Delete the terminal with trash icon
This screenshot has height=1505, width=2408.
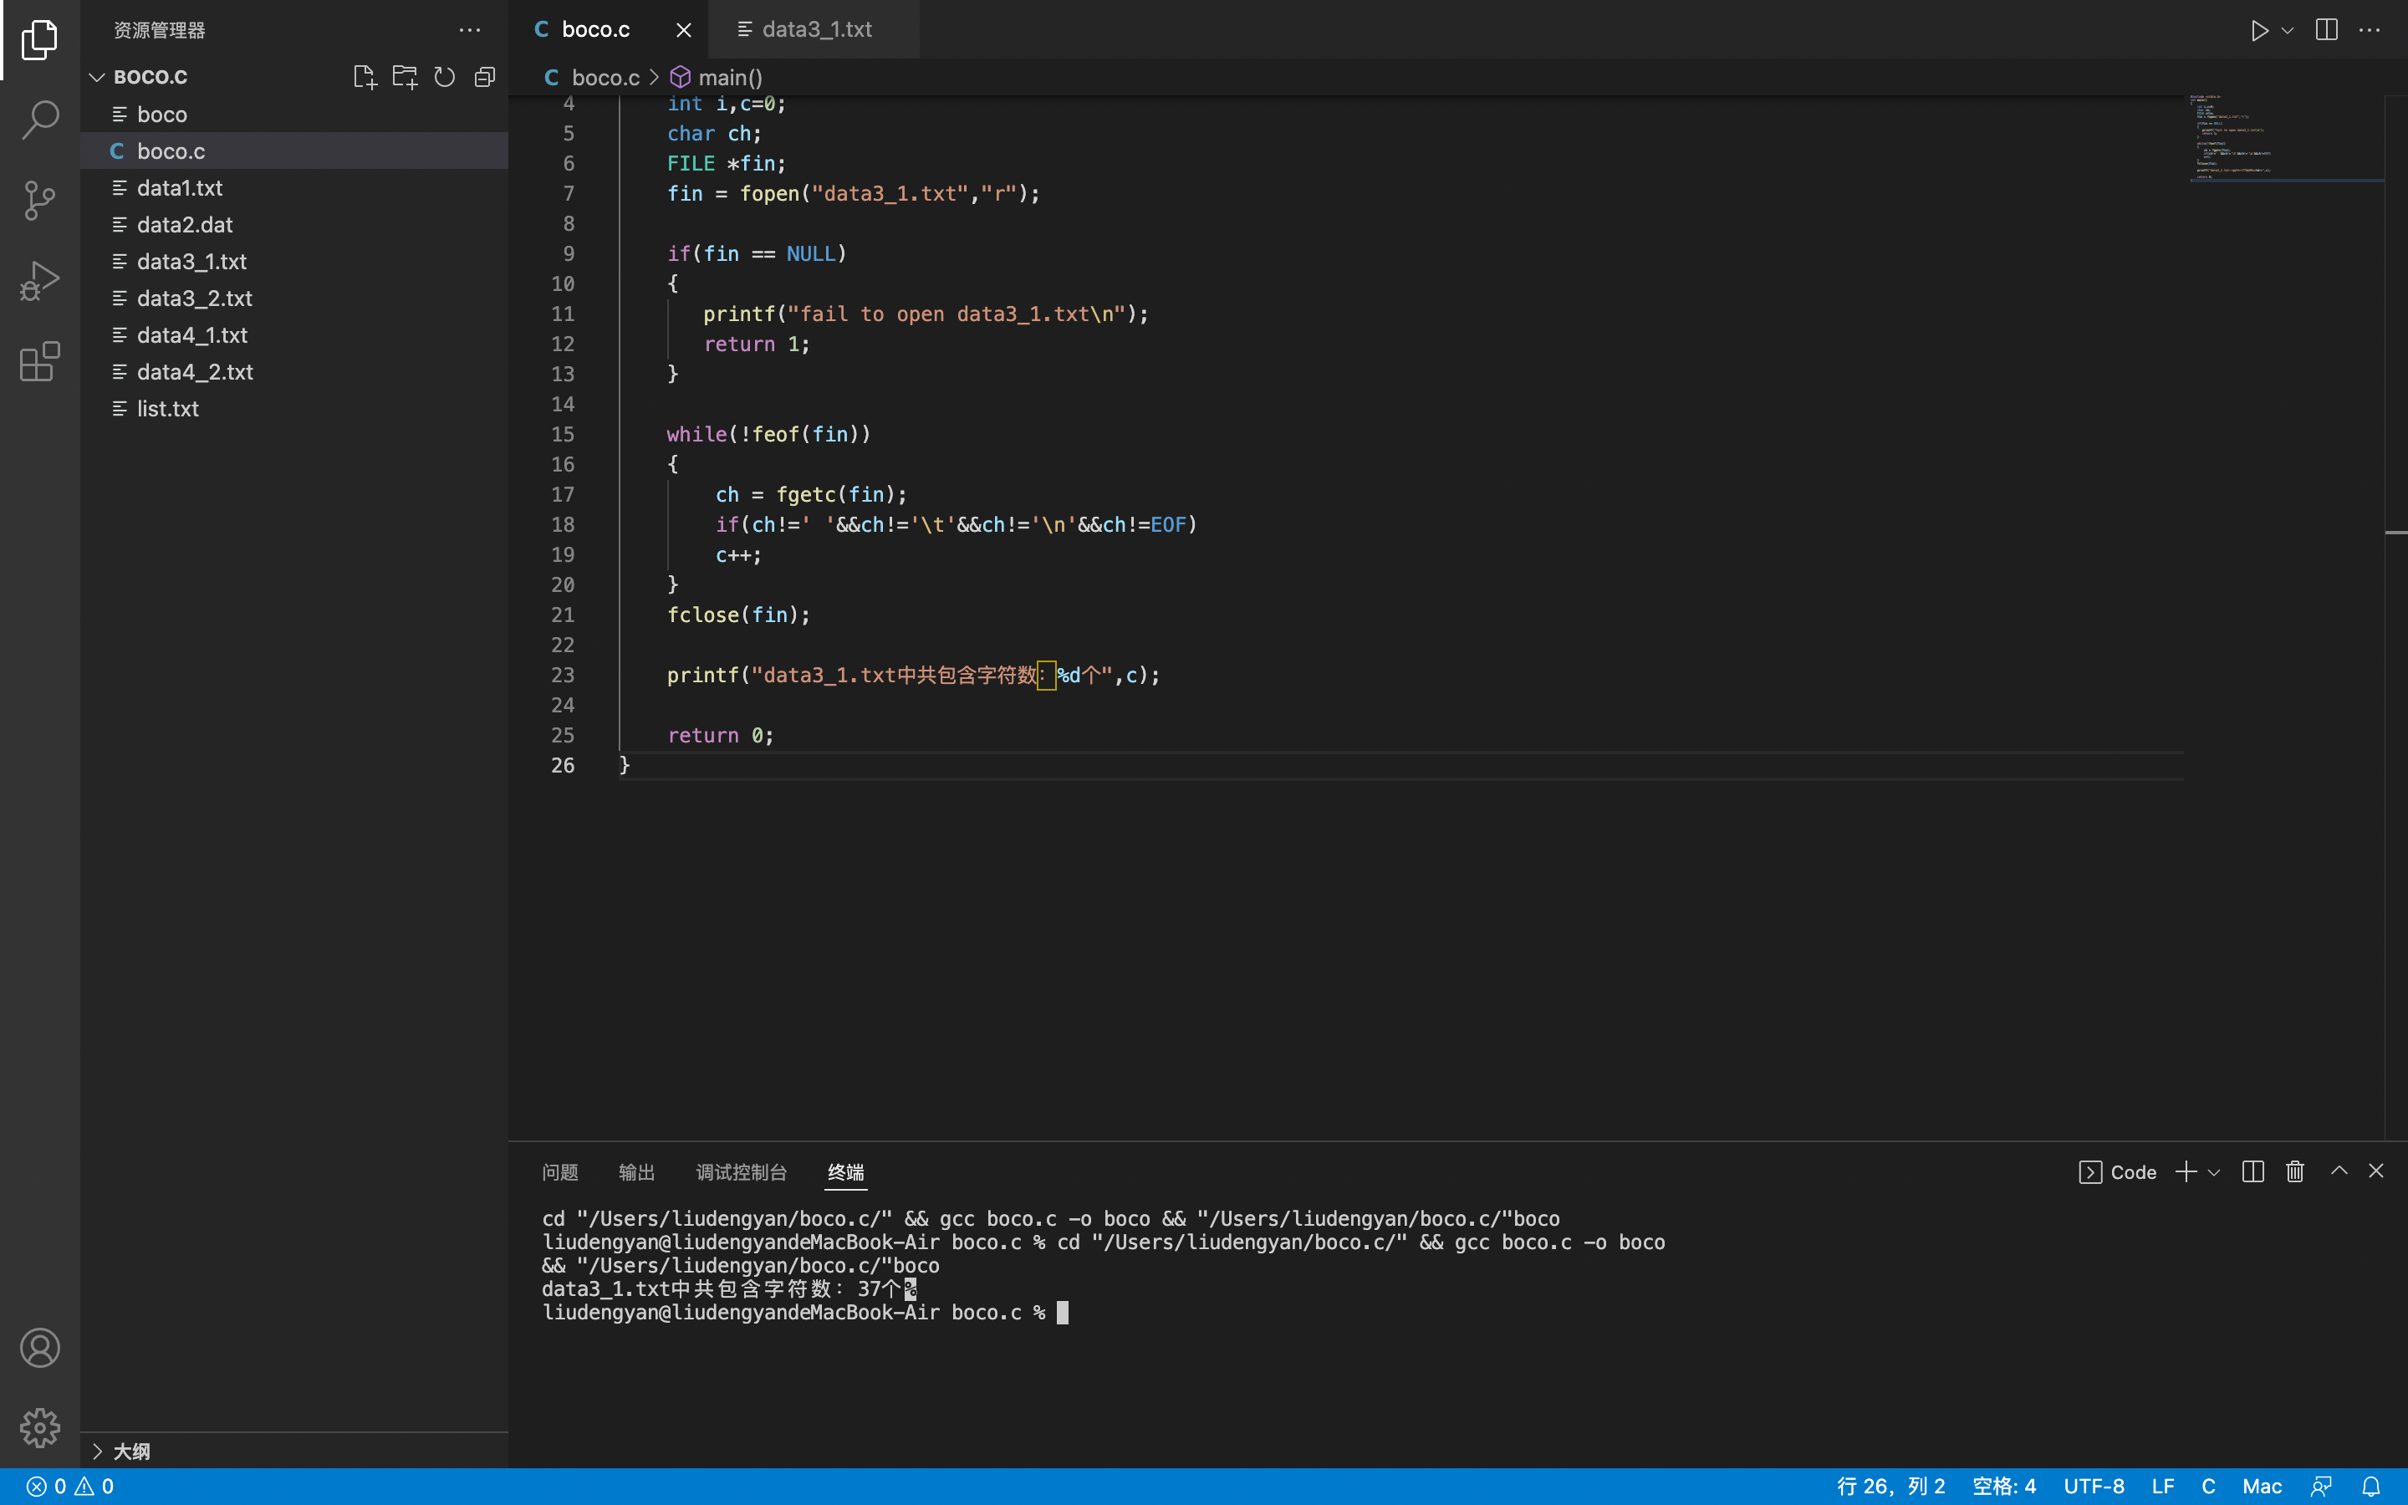coord(2294,1171)
